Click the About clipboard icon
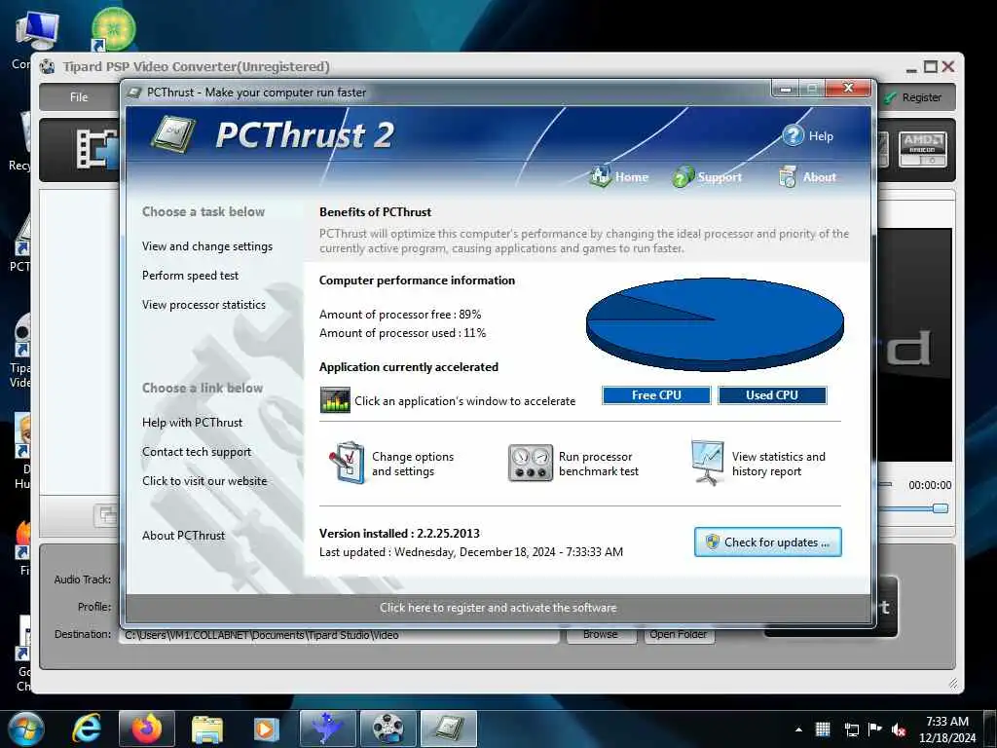 click(x=787, y=177)
